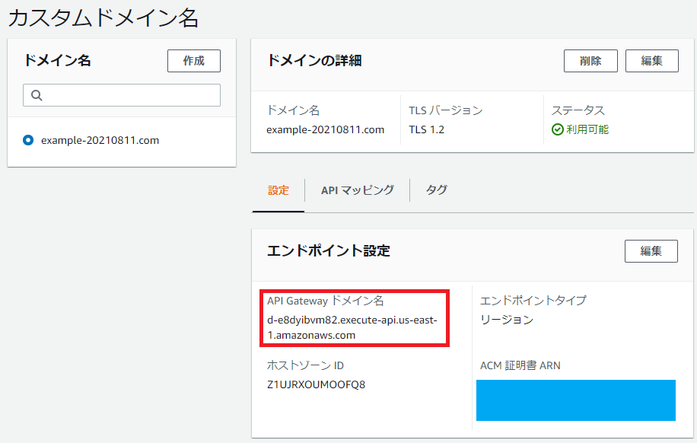Click the hosted zone ID Z1UJRXOUMOOFQ8
The width and height of the screenshot is (697, 443).
coord(316,384)
